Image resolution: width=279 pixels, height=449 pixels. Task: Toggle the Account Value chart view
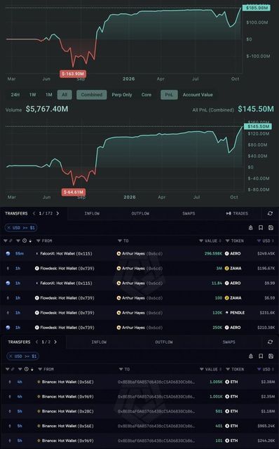(x=198, y=95)
